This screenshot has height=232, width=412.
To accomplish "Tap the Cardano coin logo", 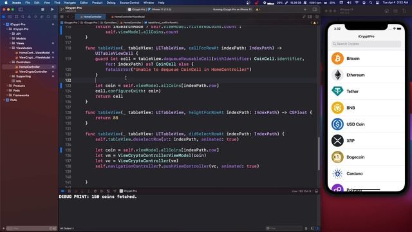I will click(x=337, y=173).
